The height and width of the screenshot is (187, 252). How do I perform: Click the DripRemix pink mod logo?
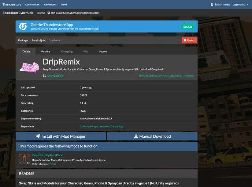[x=29, y=67]
